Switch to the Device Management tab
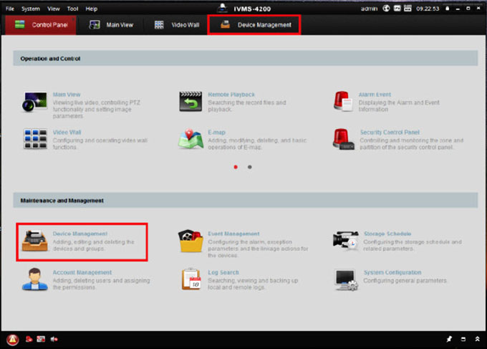The height and width of the screenshot is (349, 487). [x=254, y=24]
